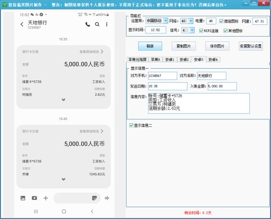The height and width of the screenshot is (219, 271).
Task: Tap the plus icon in message bar
Action: tap(46, 198)
